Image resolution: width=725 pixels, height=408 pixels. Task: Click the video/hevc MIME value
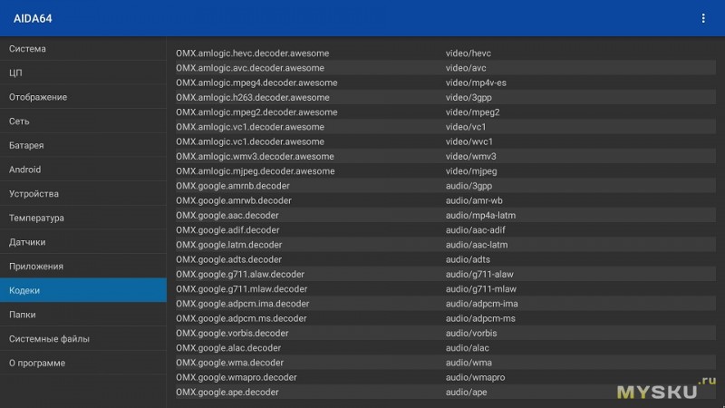(x=468, y=53)
